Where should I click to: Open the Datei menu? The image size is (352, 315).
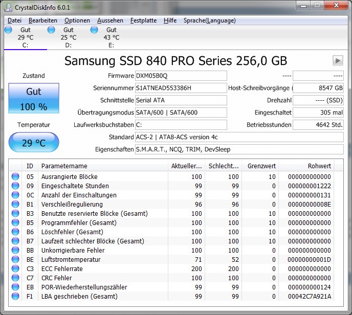(14, 20)
